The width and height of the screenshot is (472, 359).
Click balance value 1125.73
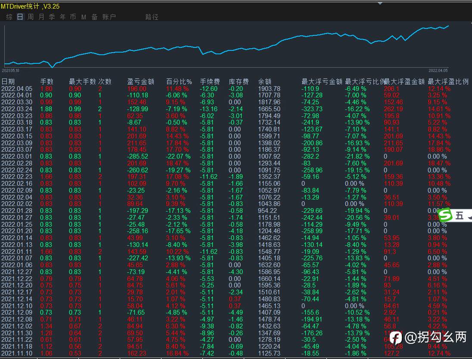coord(269,353)
